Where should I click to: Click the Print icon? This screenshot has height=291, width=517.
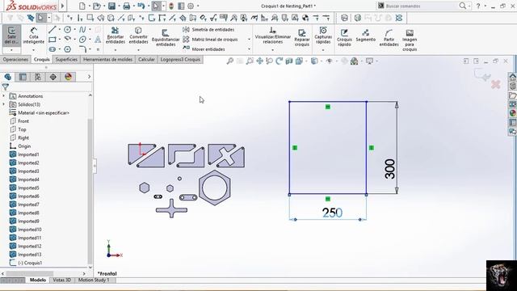tap(126, 6)
